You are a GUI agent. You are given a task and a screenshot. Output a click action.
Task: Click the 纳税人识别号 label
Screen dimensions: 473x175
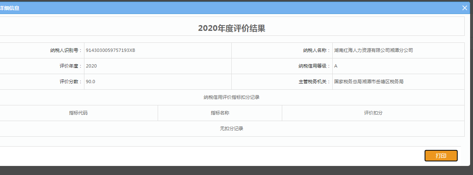[x=63, y=50]
